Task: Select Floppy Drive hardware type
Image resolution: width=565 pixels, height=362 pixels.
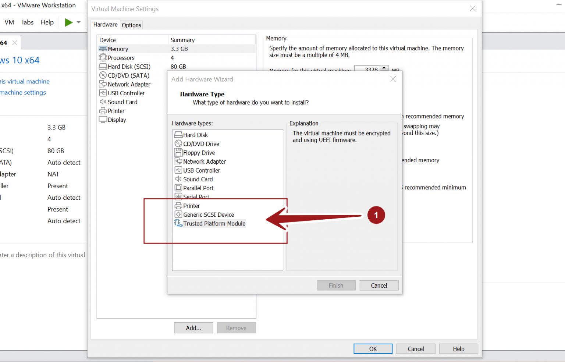Action: [199, 153]
